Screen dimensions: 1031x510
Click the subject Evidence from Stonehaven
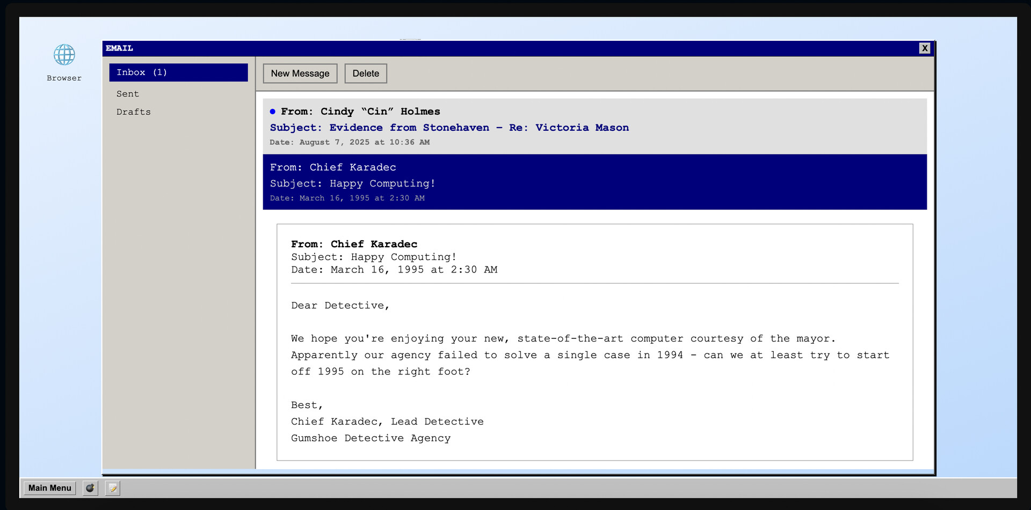pos(449,128)
